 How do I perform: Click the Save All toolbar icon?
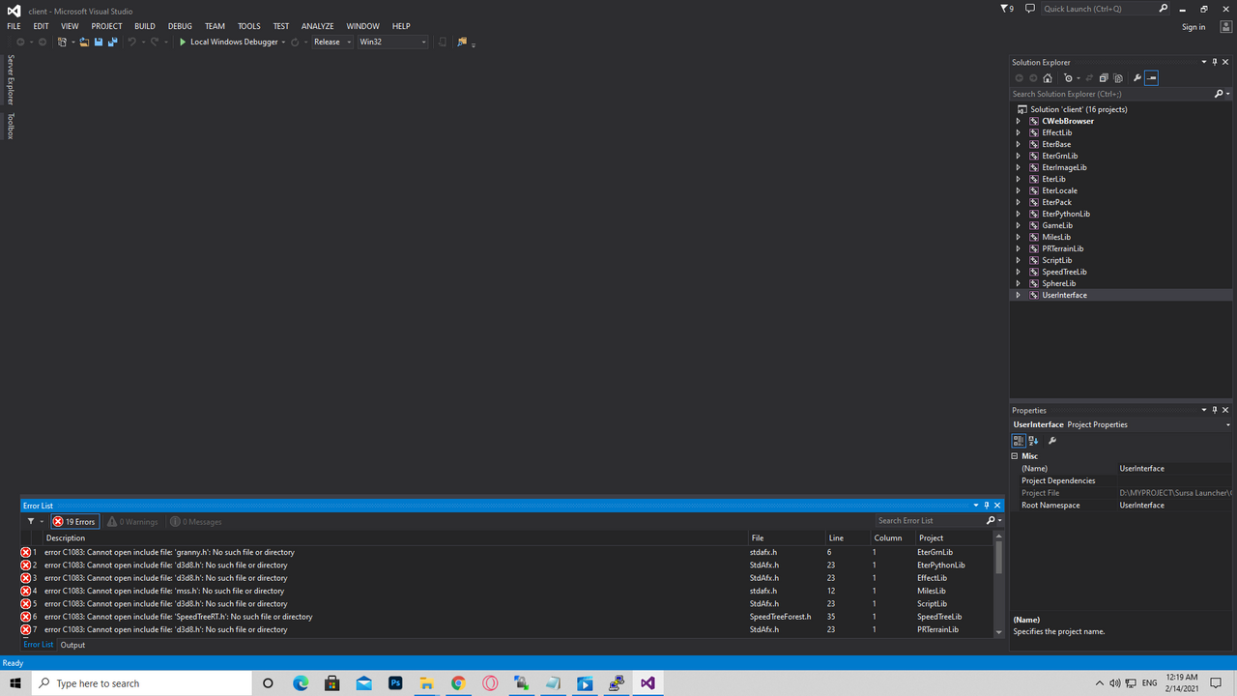[x=112, y=42]
